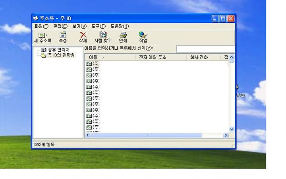Open 속성 properties toolbar icon
The width and height of the screenshot is (286, 179).
click(63, 35)
